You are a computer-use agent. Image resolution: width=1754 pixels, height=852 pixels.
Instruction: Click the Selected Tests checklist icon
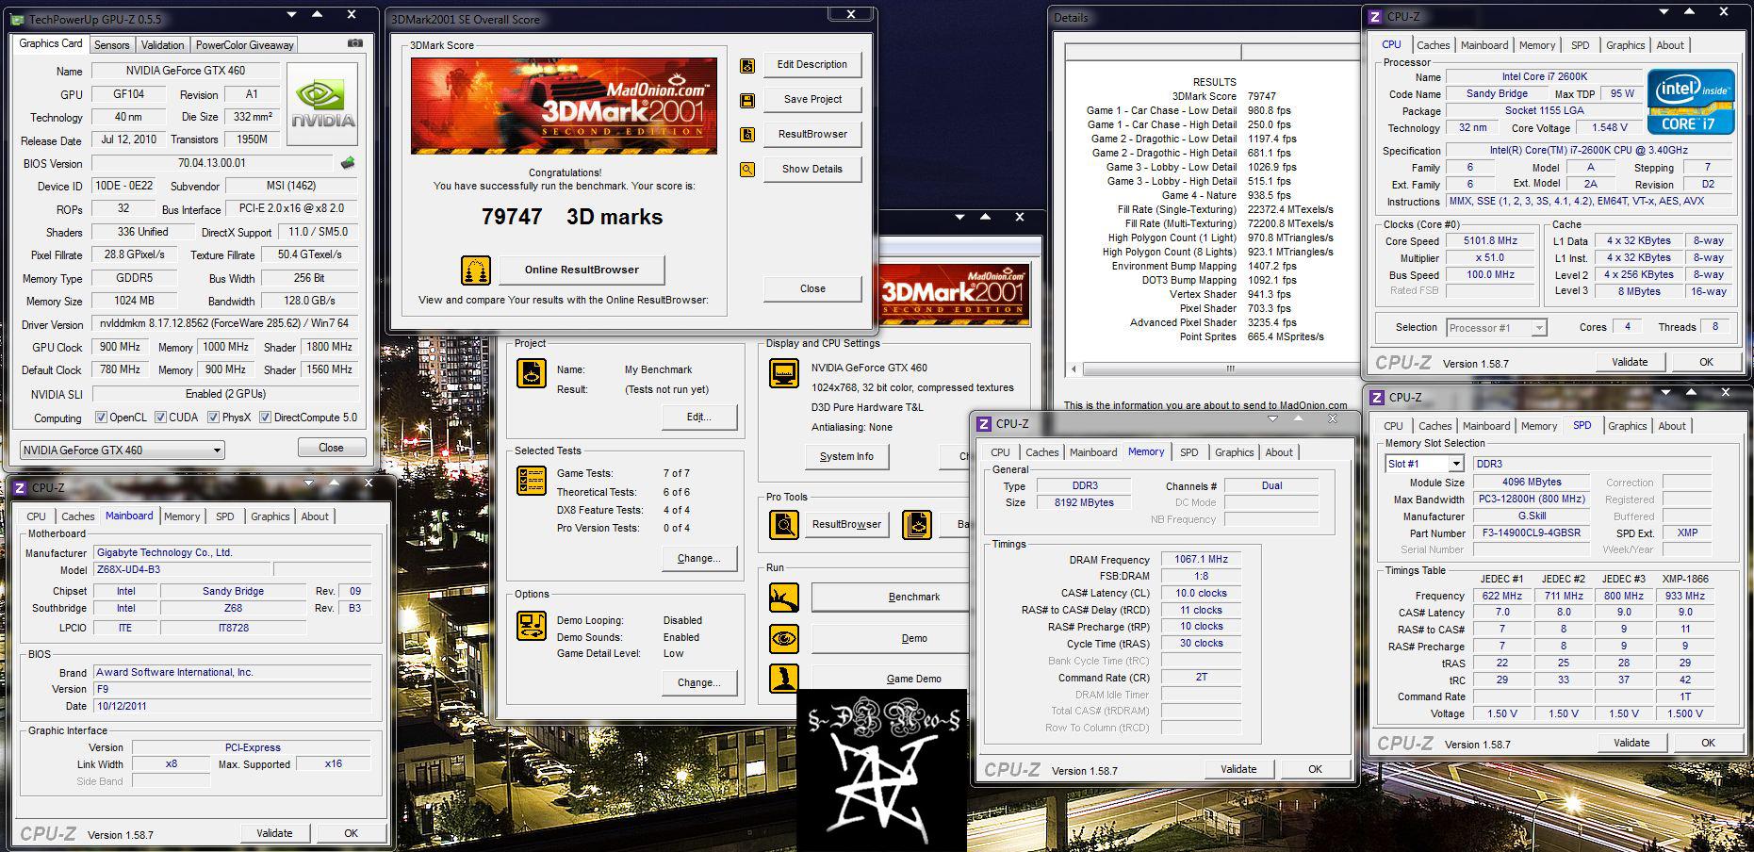coord(532,481)
